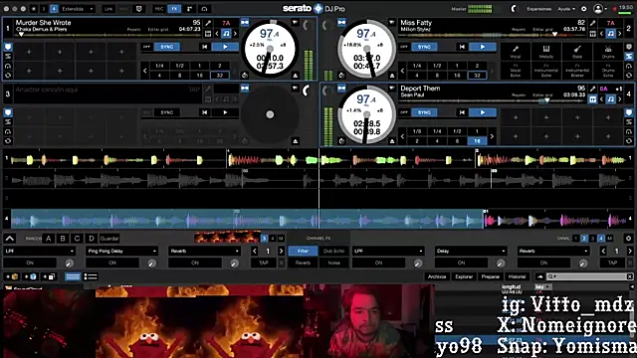Open the Historial library tab
The image size is (637, 358).
click(x=517, y=276)
